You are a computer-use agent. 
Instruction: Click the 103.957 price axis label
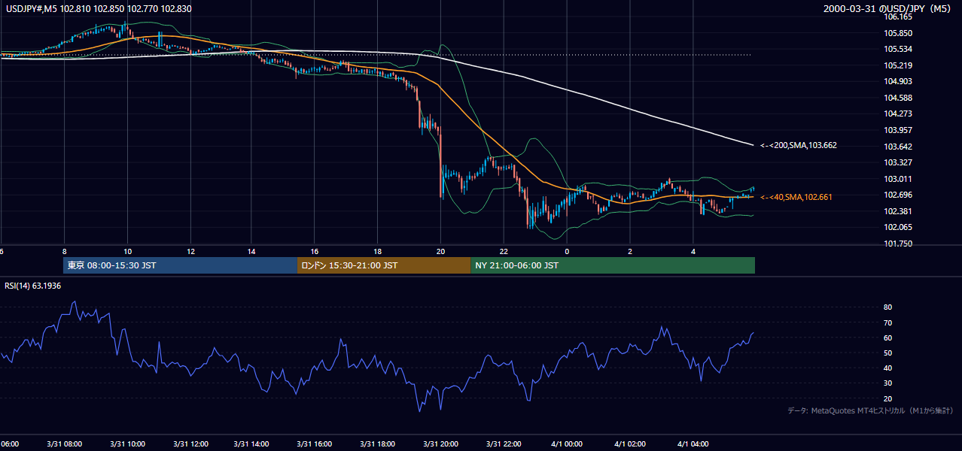[x=898, y=130]
